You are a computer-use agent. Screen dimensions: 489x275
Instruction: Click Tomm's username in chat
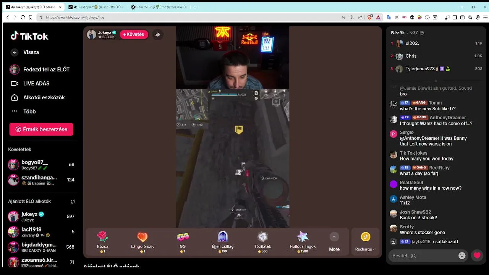coord(435,103)
